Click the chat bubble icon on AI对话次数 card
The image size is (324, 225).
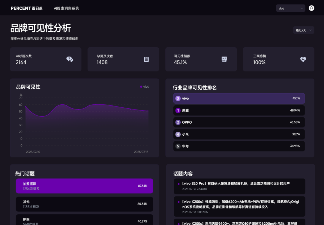point(70,59)
